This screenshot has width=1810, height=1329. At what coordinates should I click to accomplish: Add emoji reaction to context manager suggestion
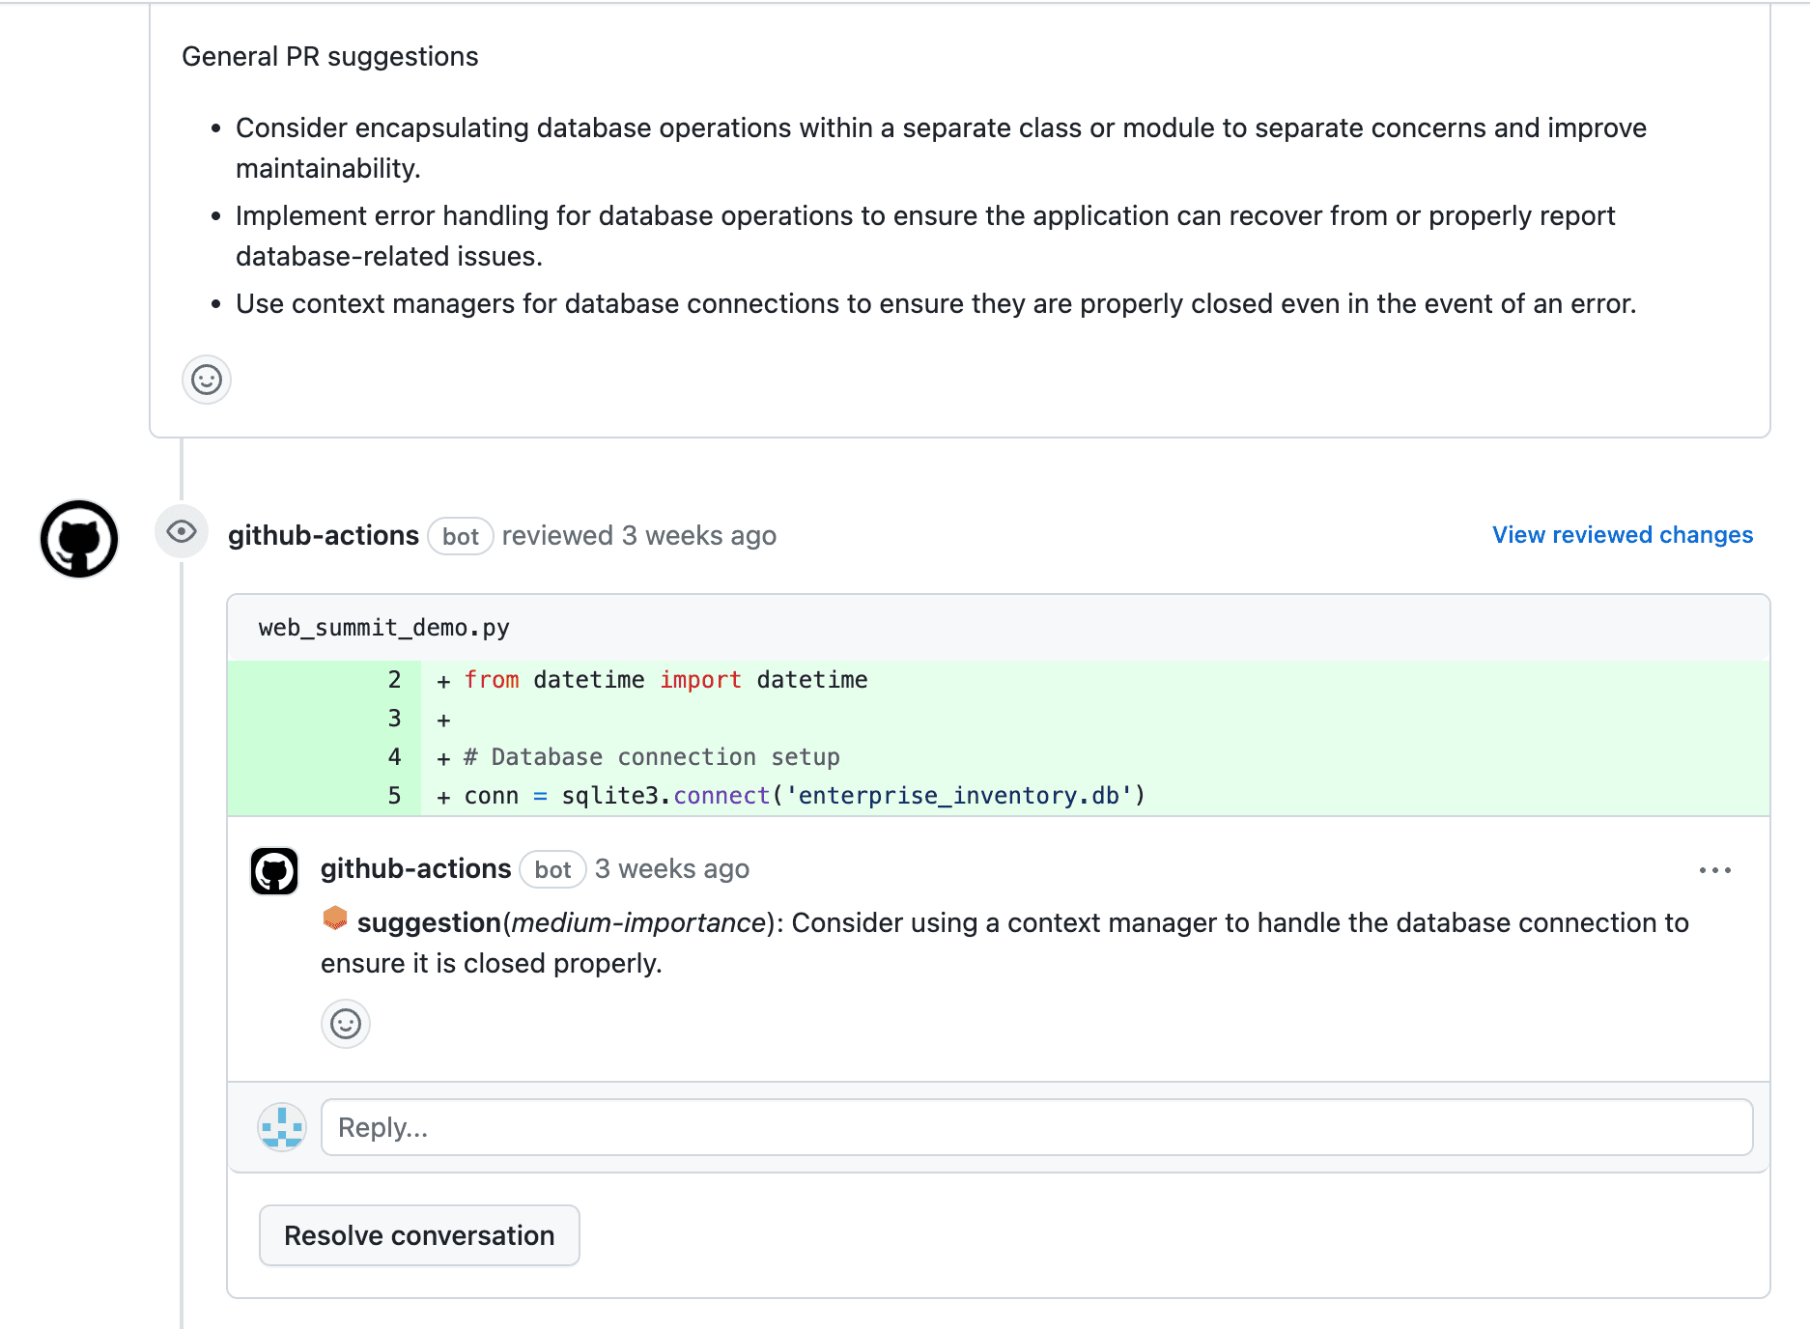(346, 1024)
